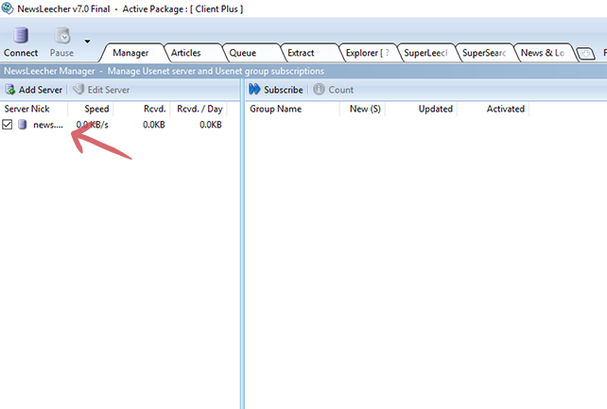Click the Edit Server shield icon
The height and width of the screenshot is (409, 607).
(78, 90)
